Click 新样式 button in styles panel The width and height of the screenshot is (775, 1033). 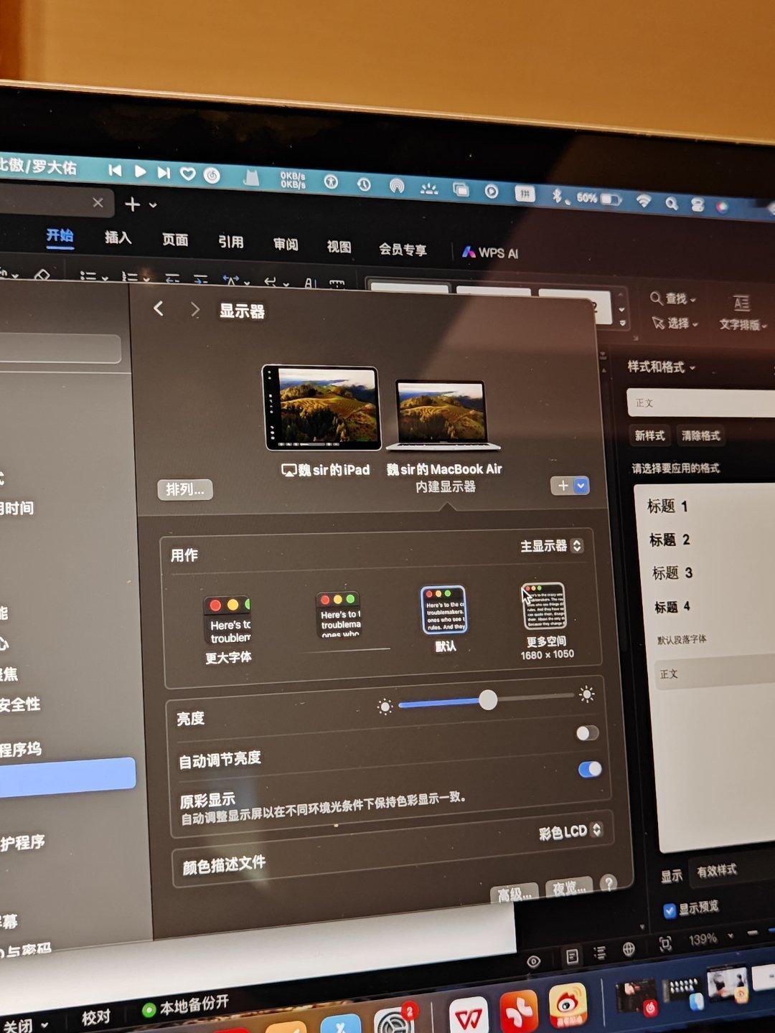[649, 435]
